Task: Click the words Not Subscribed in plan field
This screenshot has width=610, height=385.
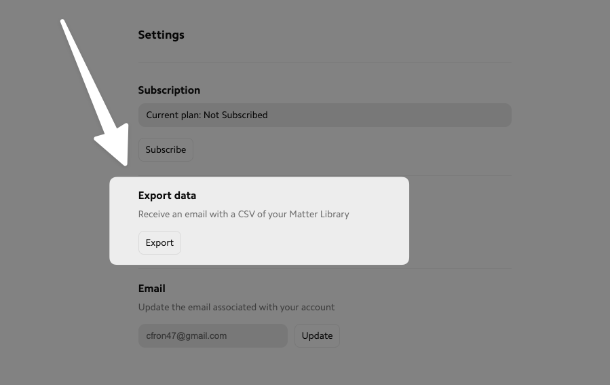Action: (235, 115)
